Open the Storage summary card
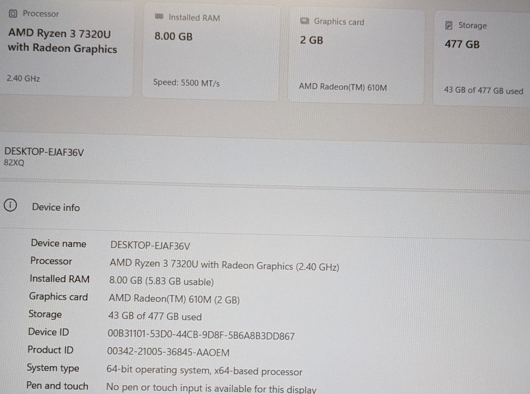This screenshot has width=530, height=394. pos(482,59)
